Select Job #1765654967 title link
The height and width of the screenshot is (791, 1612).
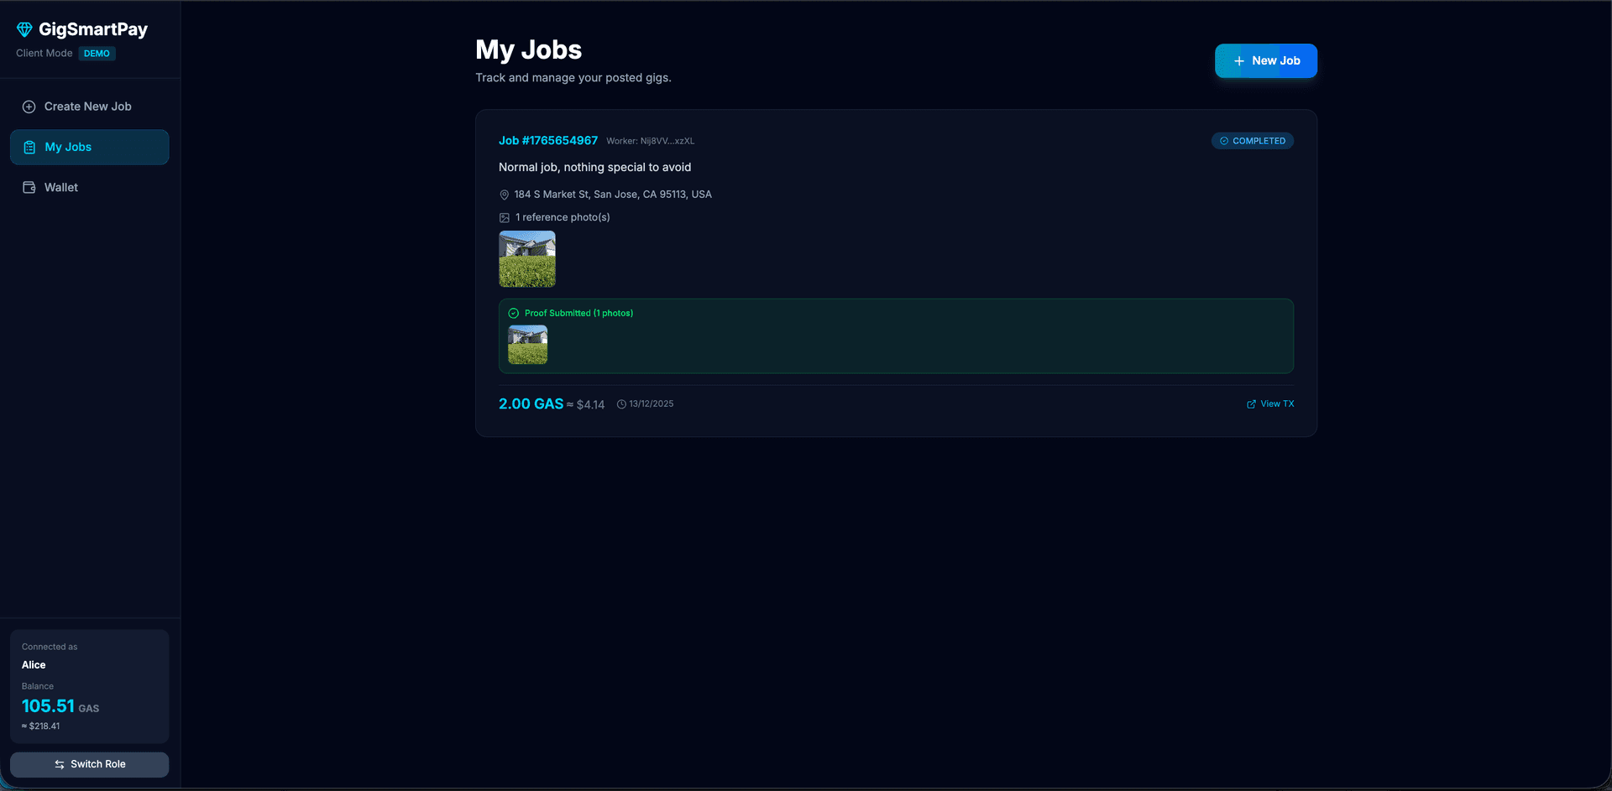[547, 140]
